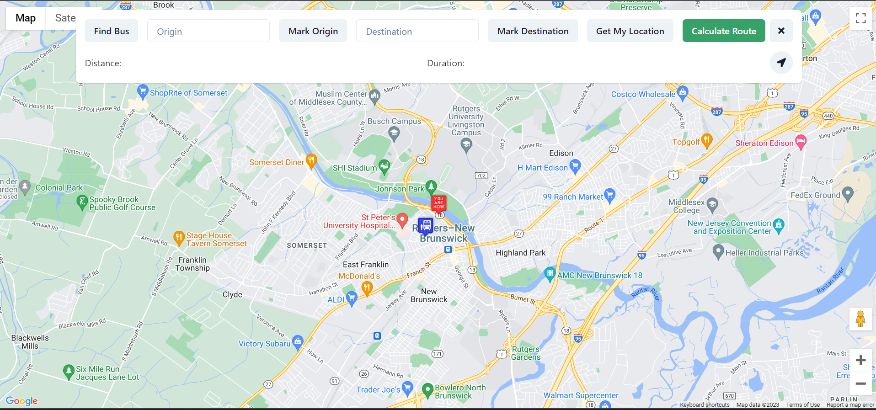Click the Mark Destination button
This screenshot has height=410, width=876.
pos(533,31)
